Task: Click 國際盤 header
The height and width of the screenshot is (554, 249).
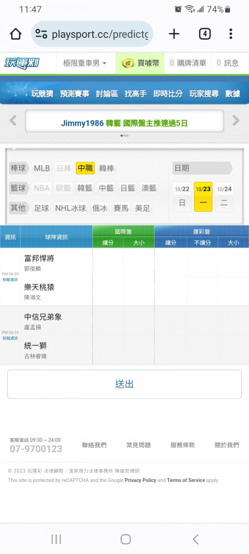Action: [x=123, y=232]
